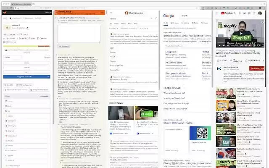Click YouTube create video camera icon
This screenshot has width=269, height=168.
(245, 13)
